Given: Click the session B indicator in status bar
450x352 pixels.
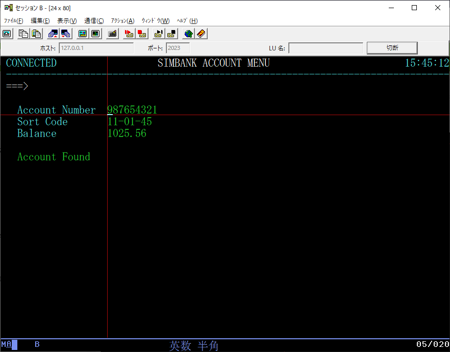Looking at the screenshot, I should point(37,344).
